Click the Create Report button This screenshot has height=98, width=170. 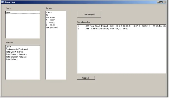tap(89, 14)
